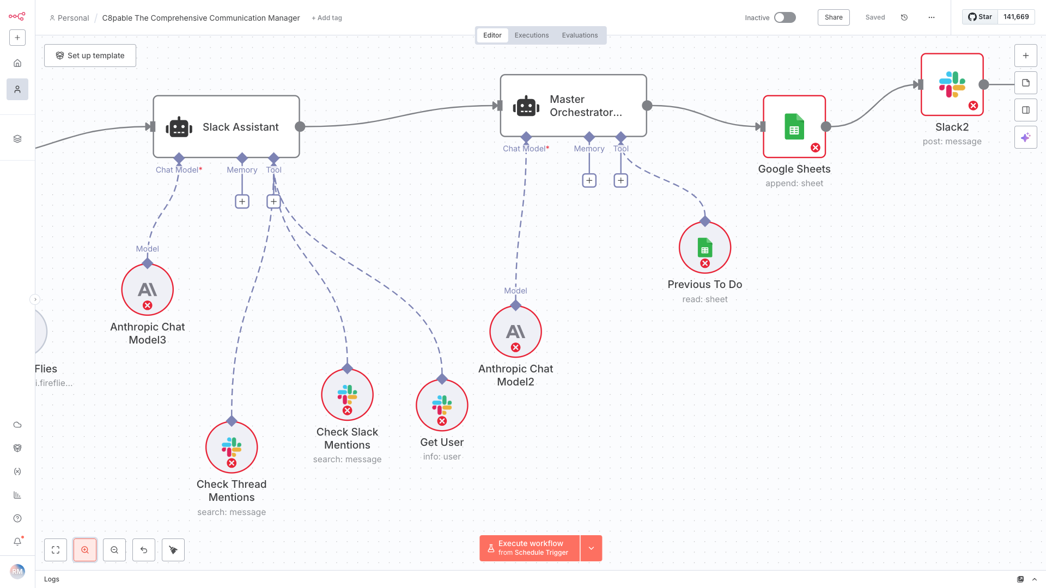Viewport: 1046px width, 588px height.
Task: Click the add new plus icon in sidebar
Action: tap(17, 38)
